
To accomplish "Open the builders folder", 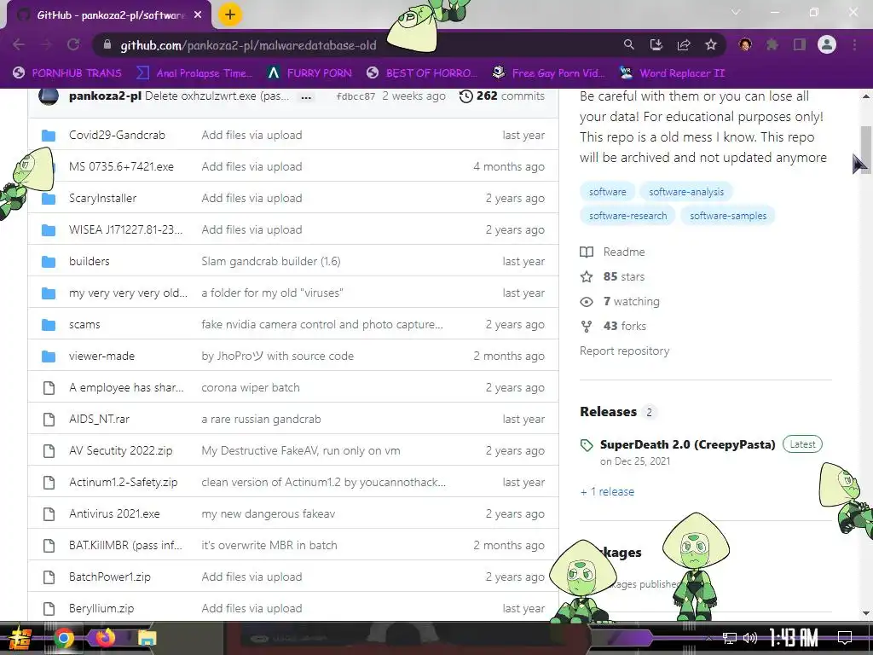I will pyautogui.click(x=89, y=261).
